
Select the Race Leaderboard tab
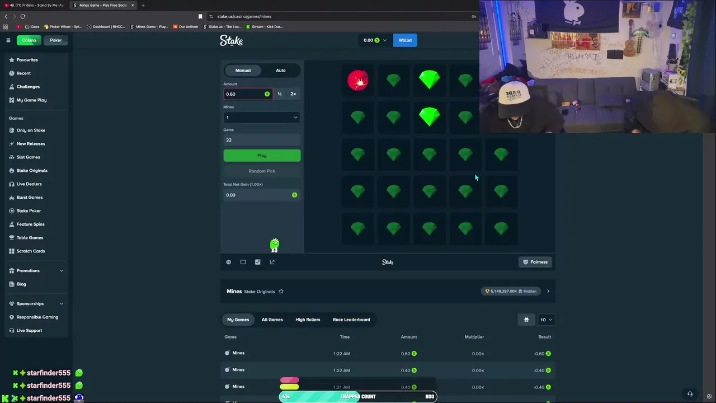coord(351,320)
